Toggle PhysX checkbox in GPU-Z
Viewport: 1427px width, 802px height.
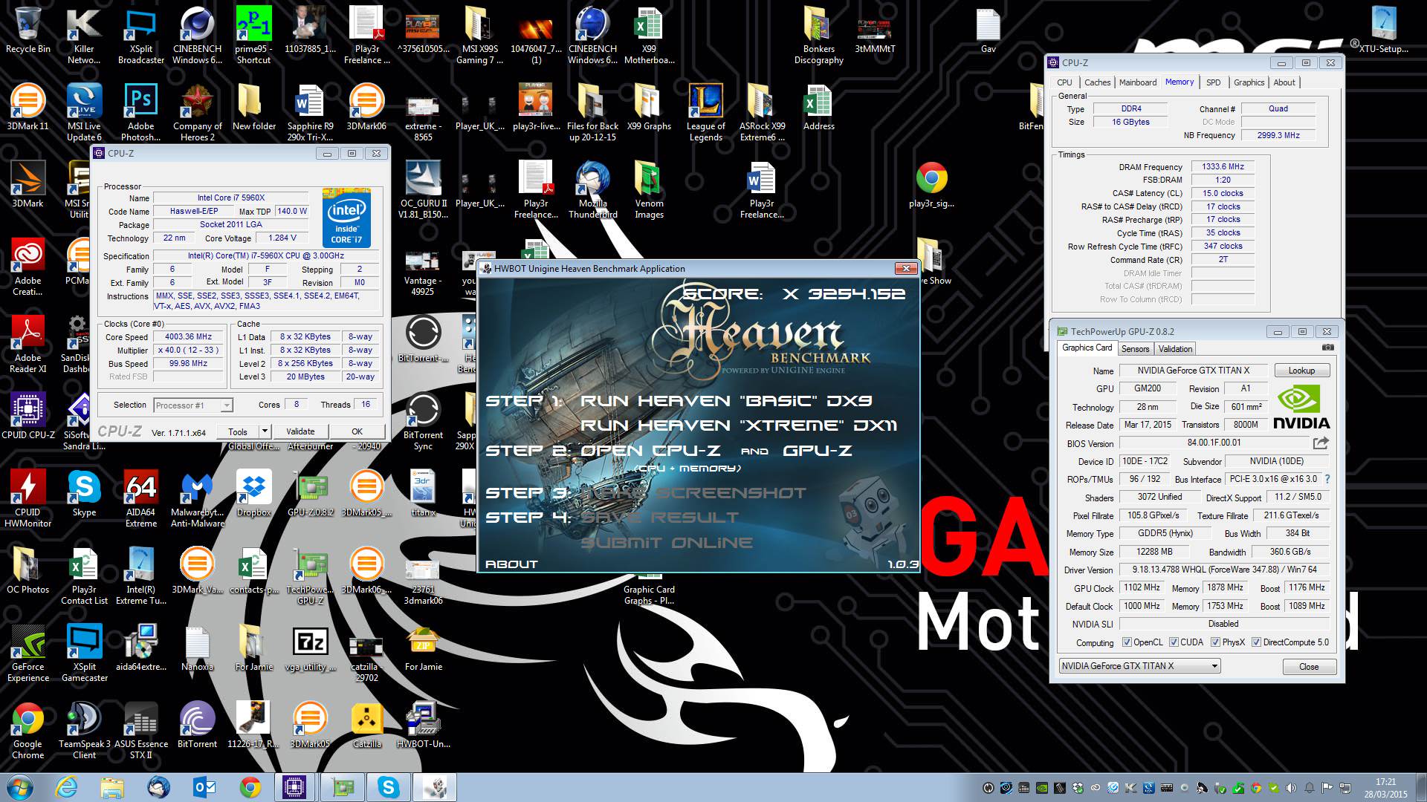pos(1215,642)
